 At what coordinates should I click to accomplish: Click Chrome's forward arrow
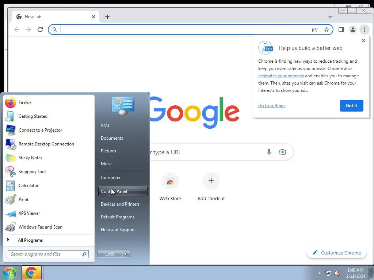(x=28, y=30)
